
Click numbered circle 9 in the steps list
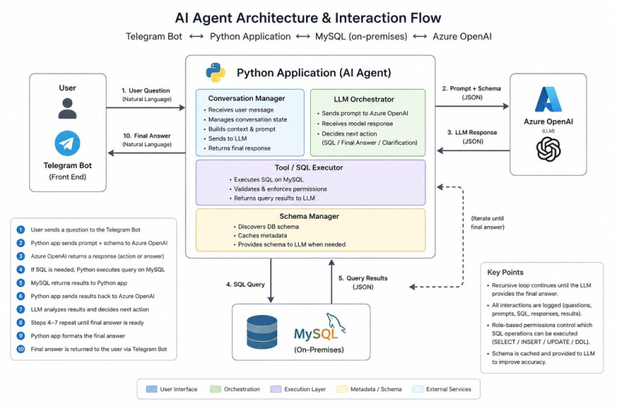point(20,336)
